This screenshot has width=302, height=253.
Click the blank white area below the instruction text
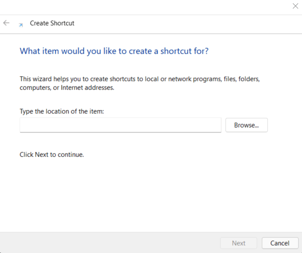[151, 194]
